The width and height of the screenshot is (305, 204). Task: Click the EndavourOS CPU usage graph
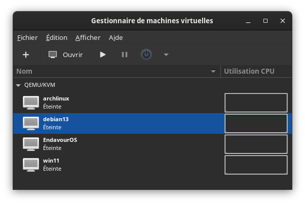[x=256, y=144]
